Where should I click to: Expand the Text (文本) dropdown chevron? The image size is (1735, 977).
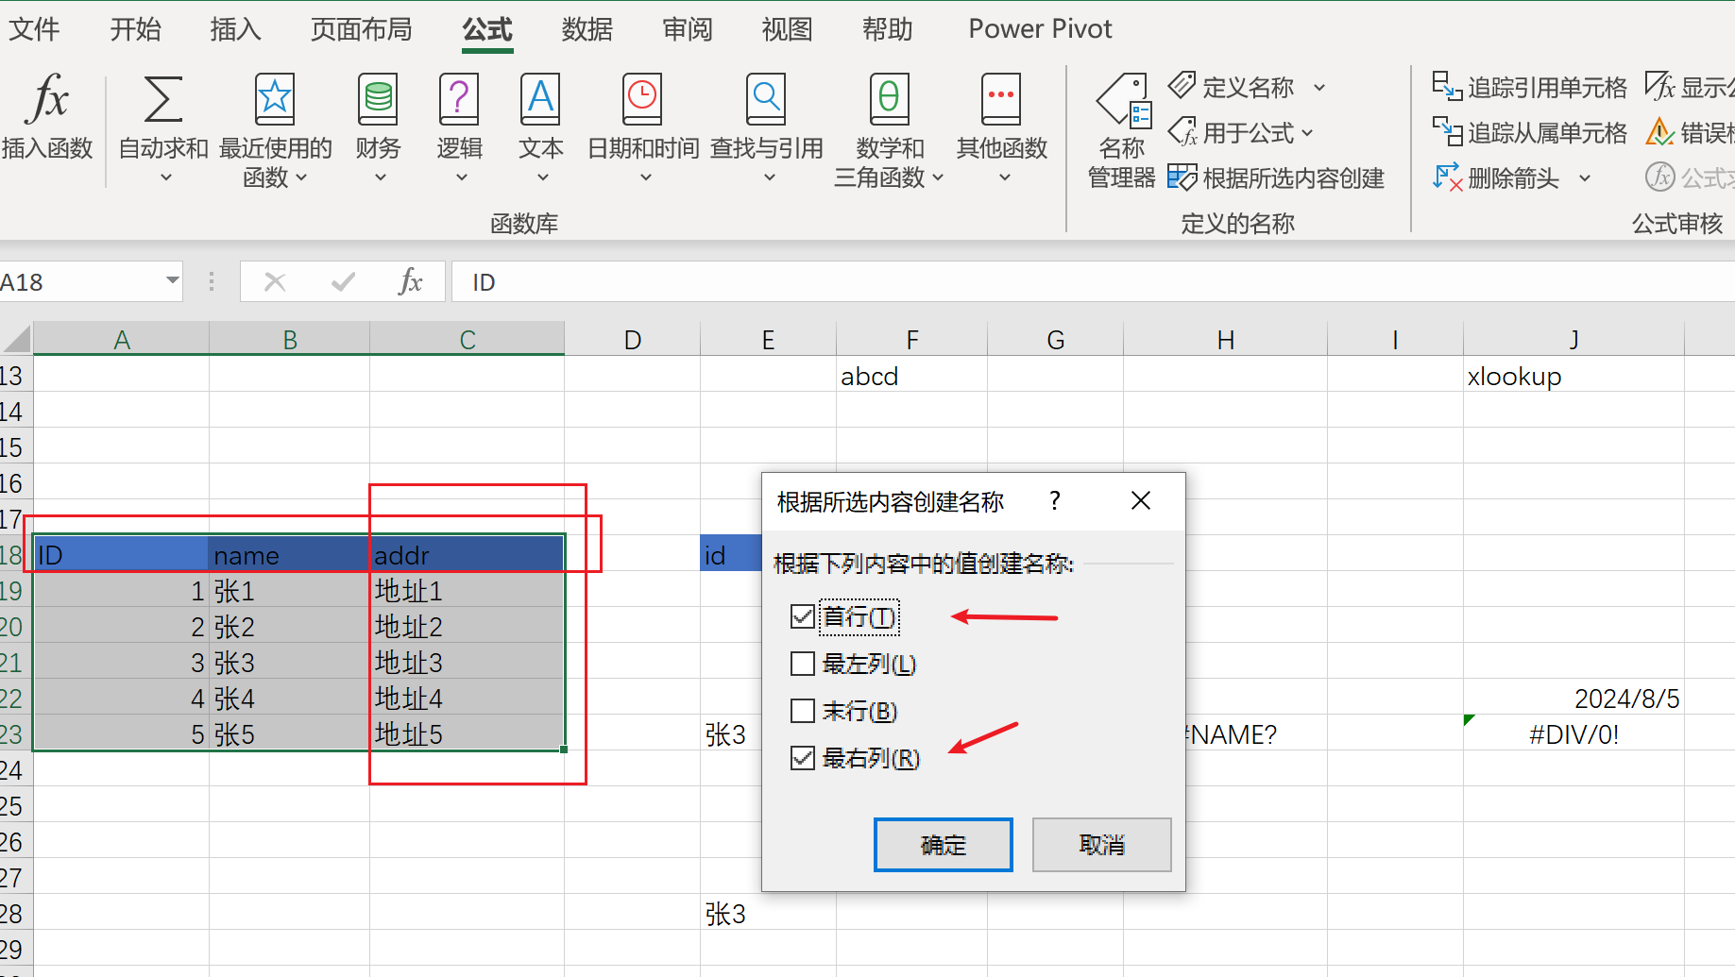click(543, 177)
